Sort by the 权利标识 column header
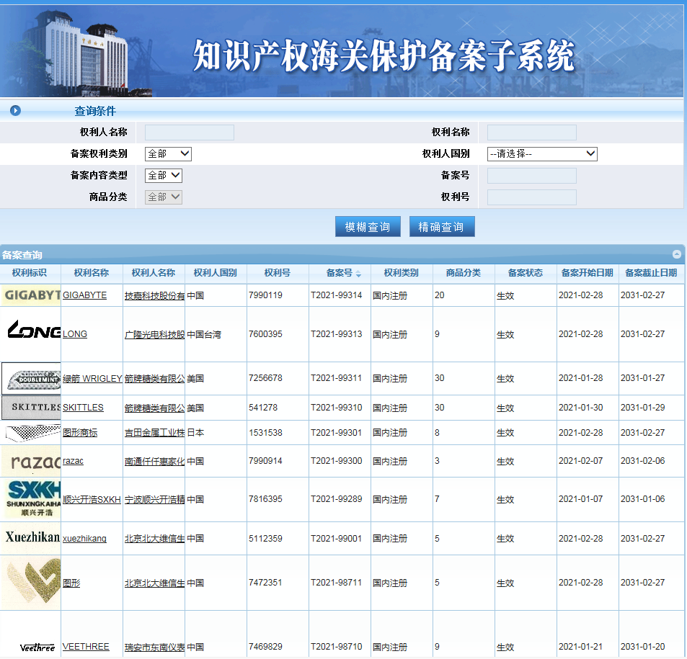687x659 pixels. point(30,273)
